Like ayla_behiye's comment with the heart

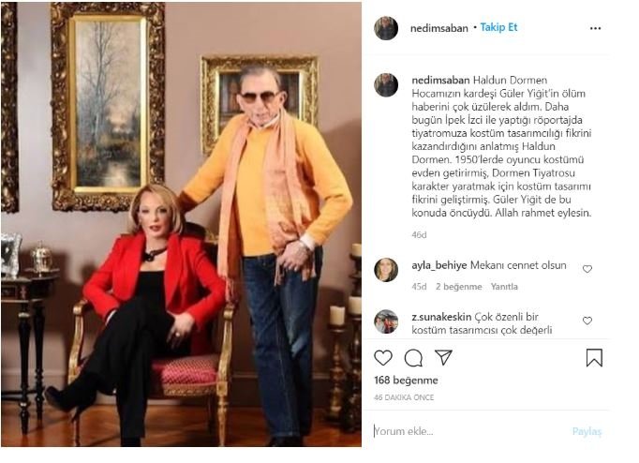click(x=587, y=269)
